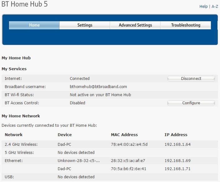Click the MAC Address column header

pos(124,135)
